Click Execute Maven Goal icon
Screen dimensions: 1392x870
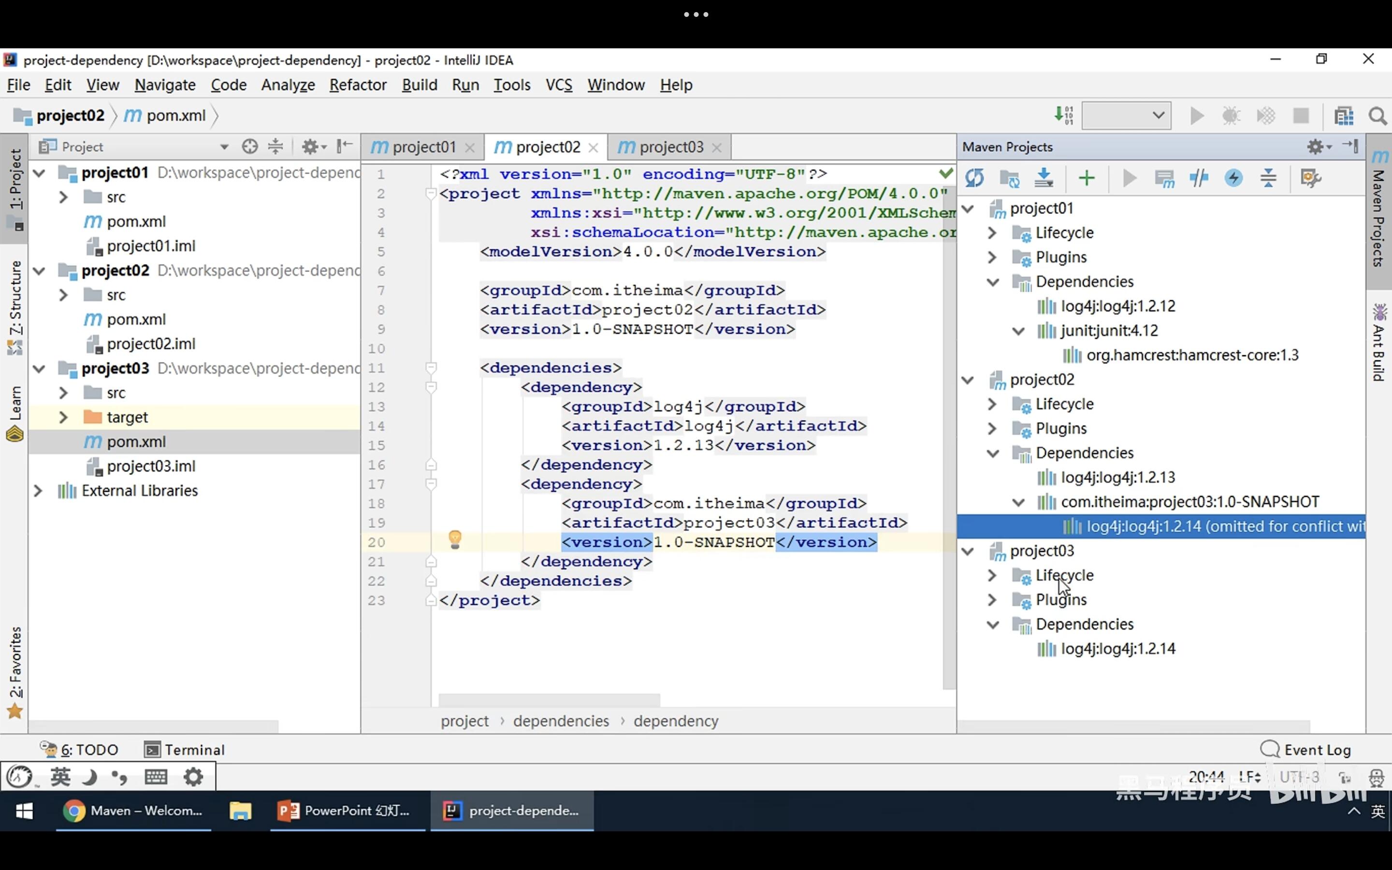click(1164, 178)
